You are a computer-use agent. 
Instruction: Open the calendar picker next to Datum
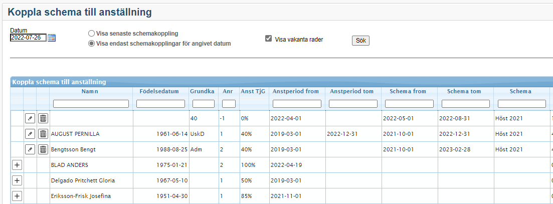(x=52, y=38)
